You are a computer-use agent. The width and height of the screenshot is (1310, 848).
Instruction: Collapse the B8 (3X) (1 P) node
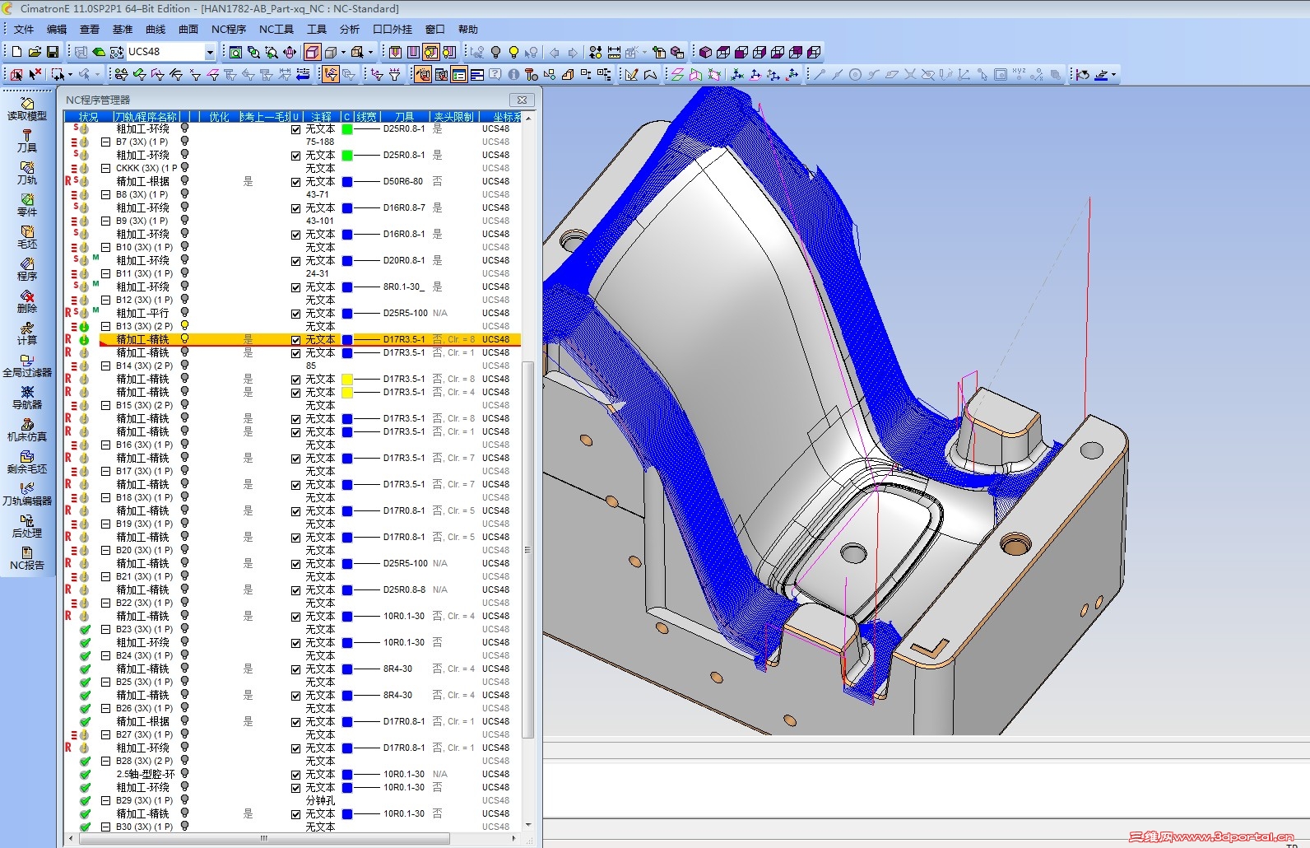(105, 194)
